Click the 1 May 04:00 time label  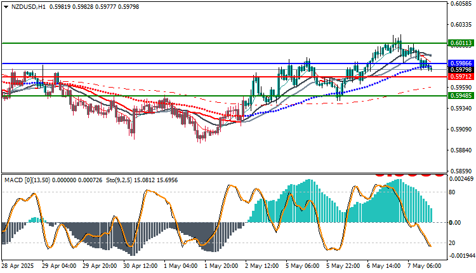(x=181, y=266)
